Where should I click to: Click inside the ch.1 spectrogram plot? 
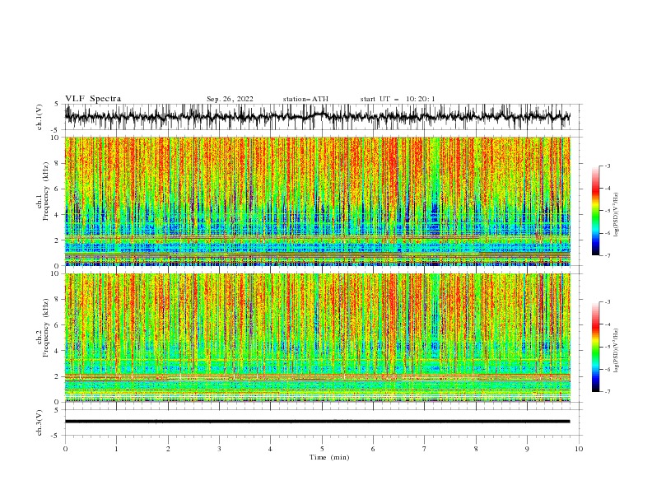click(318, 201)
